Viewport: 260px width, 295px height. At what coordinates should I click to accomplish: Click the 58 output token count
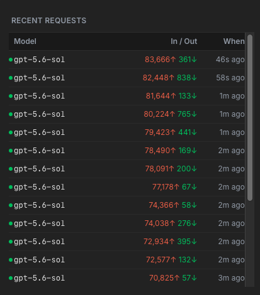pyautogui.click(x=189, y=205)
